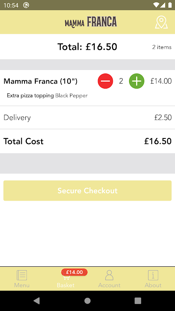This screenshot has width=175, height=311.
Task: Switch to the Menu tab
Action: click(x=22, y=279)
